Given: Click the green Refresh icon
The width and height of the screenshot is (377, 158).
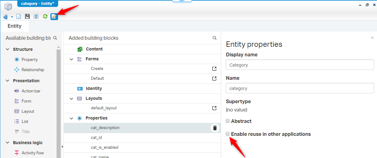Looking at the screenshot, I should [45, 16].
